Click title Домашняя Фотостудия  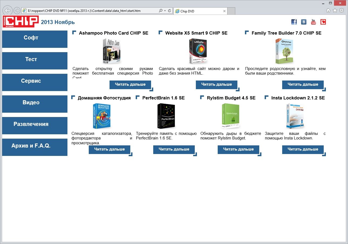pyautogui.click(x=104, y=98)
